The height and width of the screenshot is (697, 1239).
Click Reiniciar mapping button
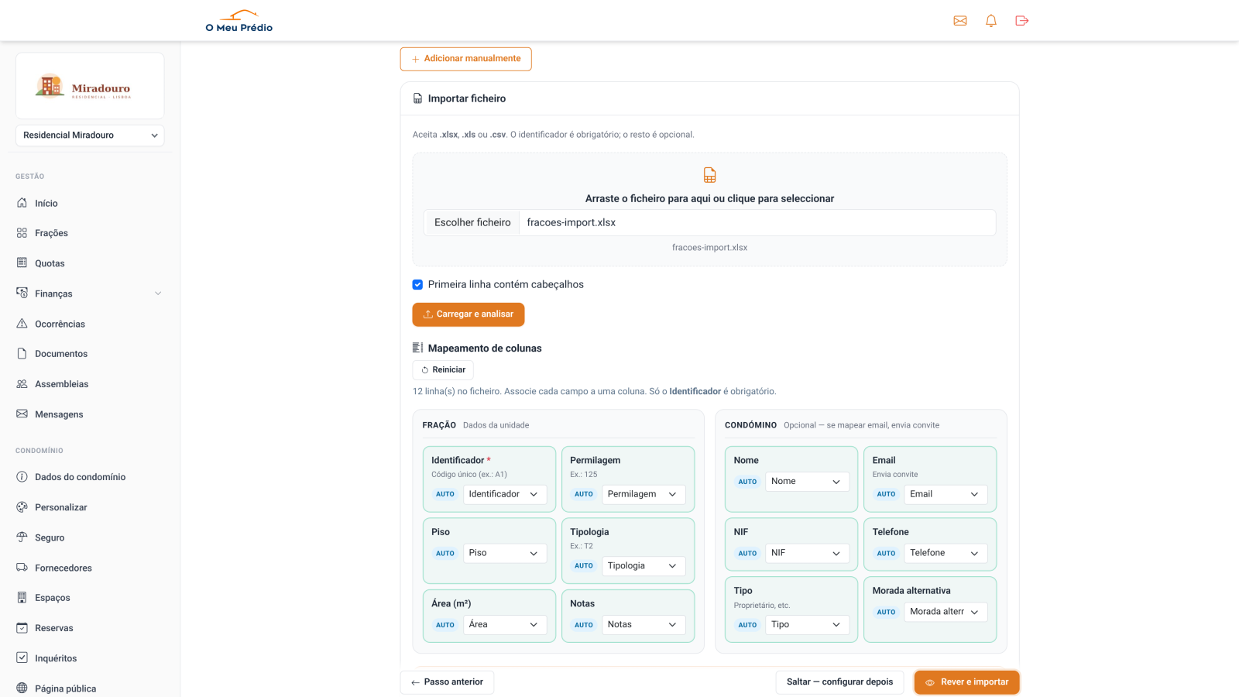pyautogui.click(x=443, y=370)
